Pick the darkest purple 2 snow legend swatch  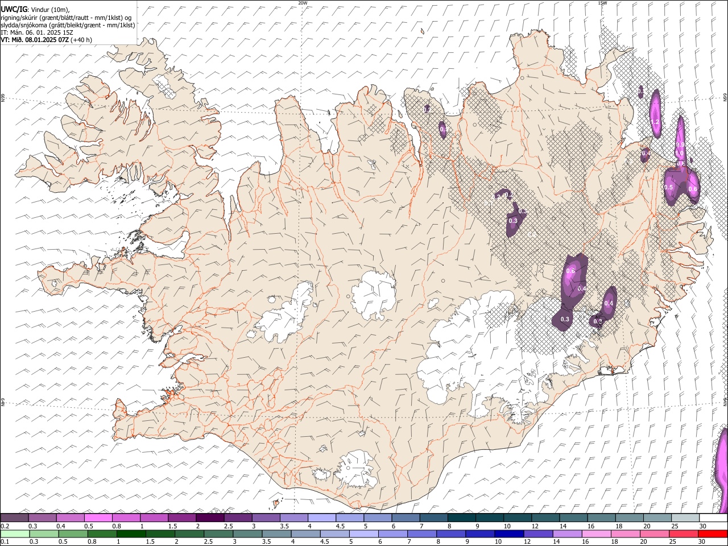210,518
